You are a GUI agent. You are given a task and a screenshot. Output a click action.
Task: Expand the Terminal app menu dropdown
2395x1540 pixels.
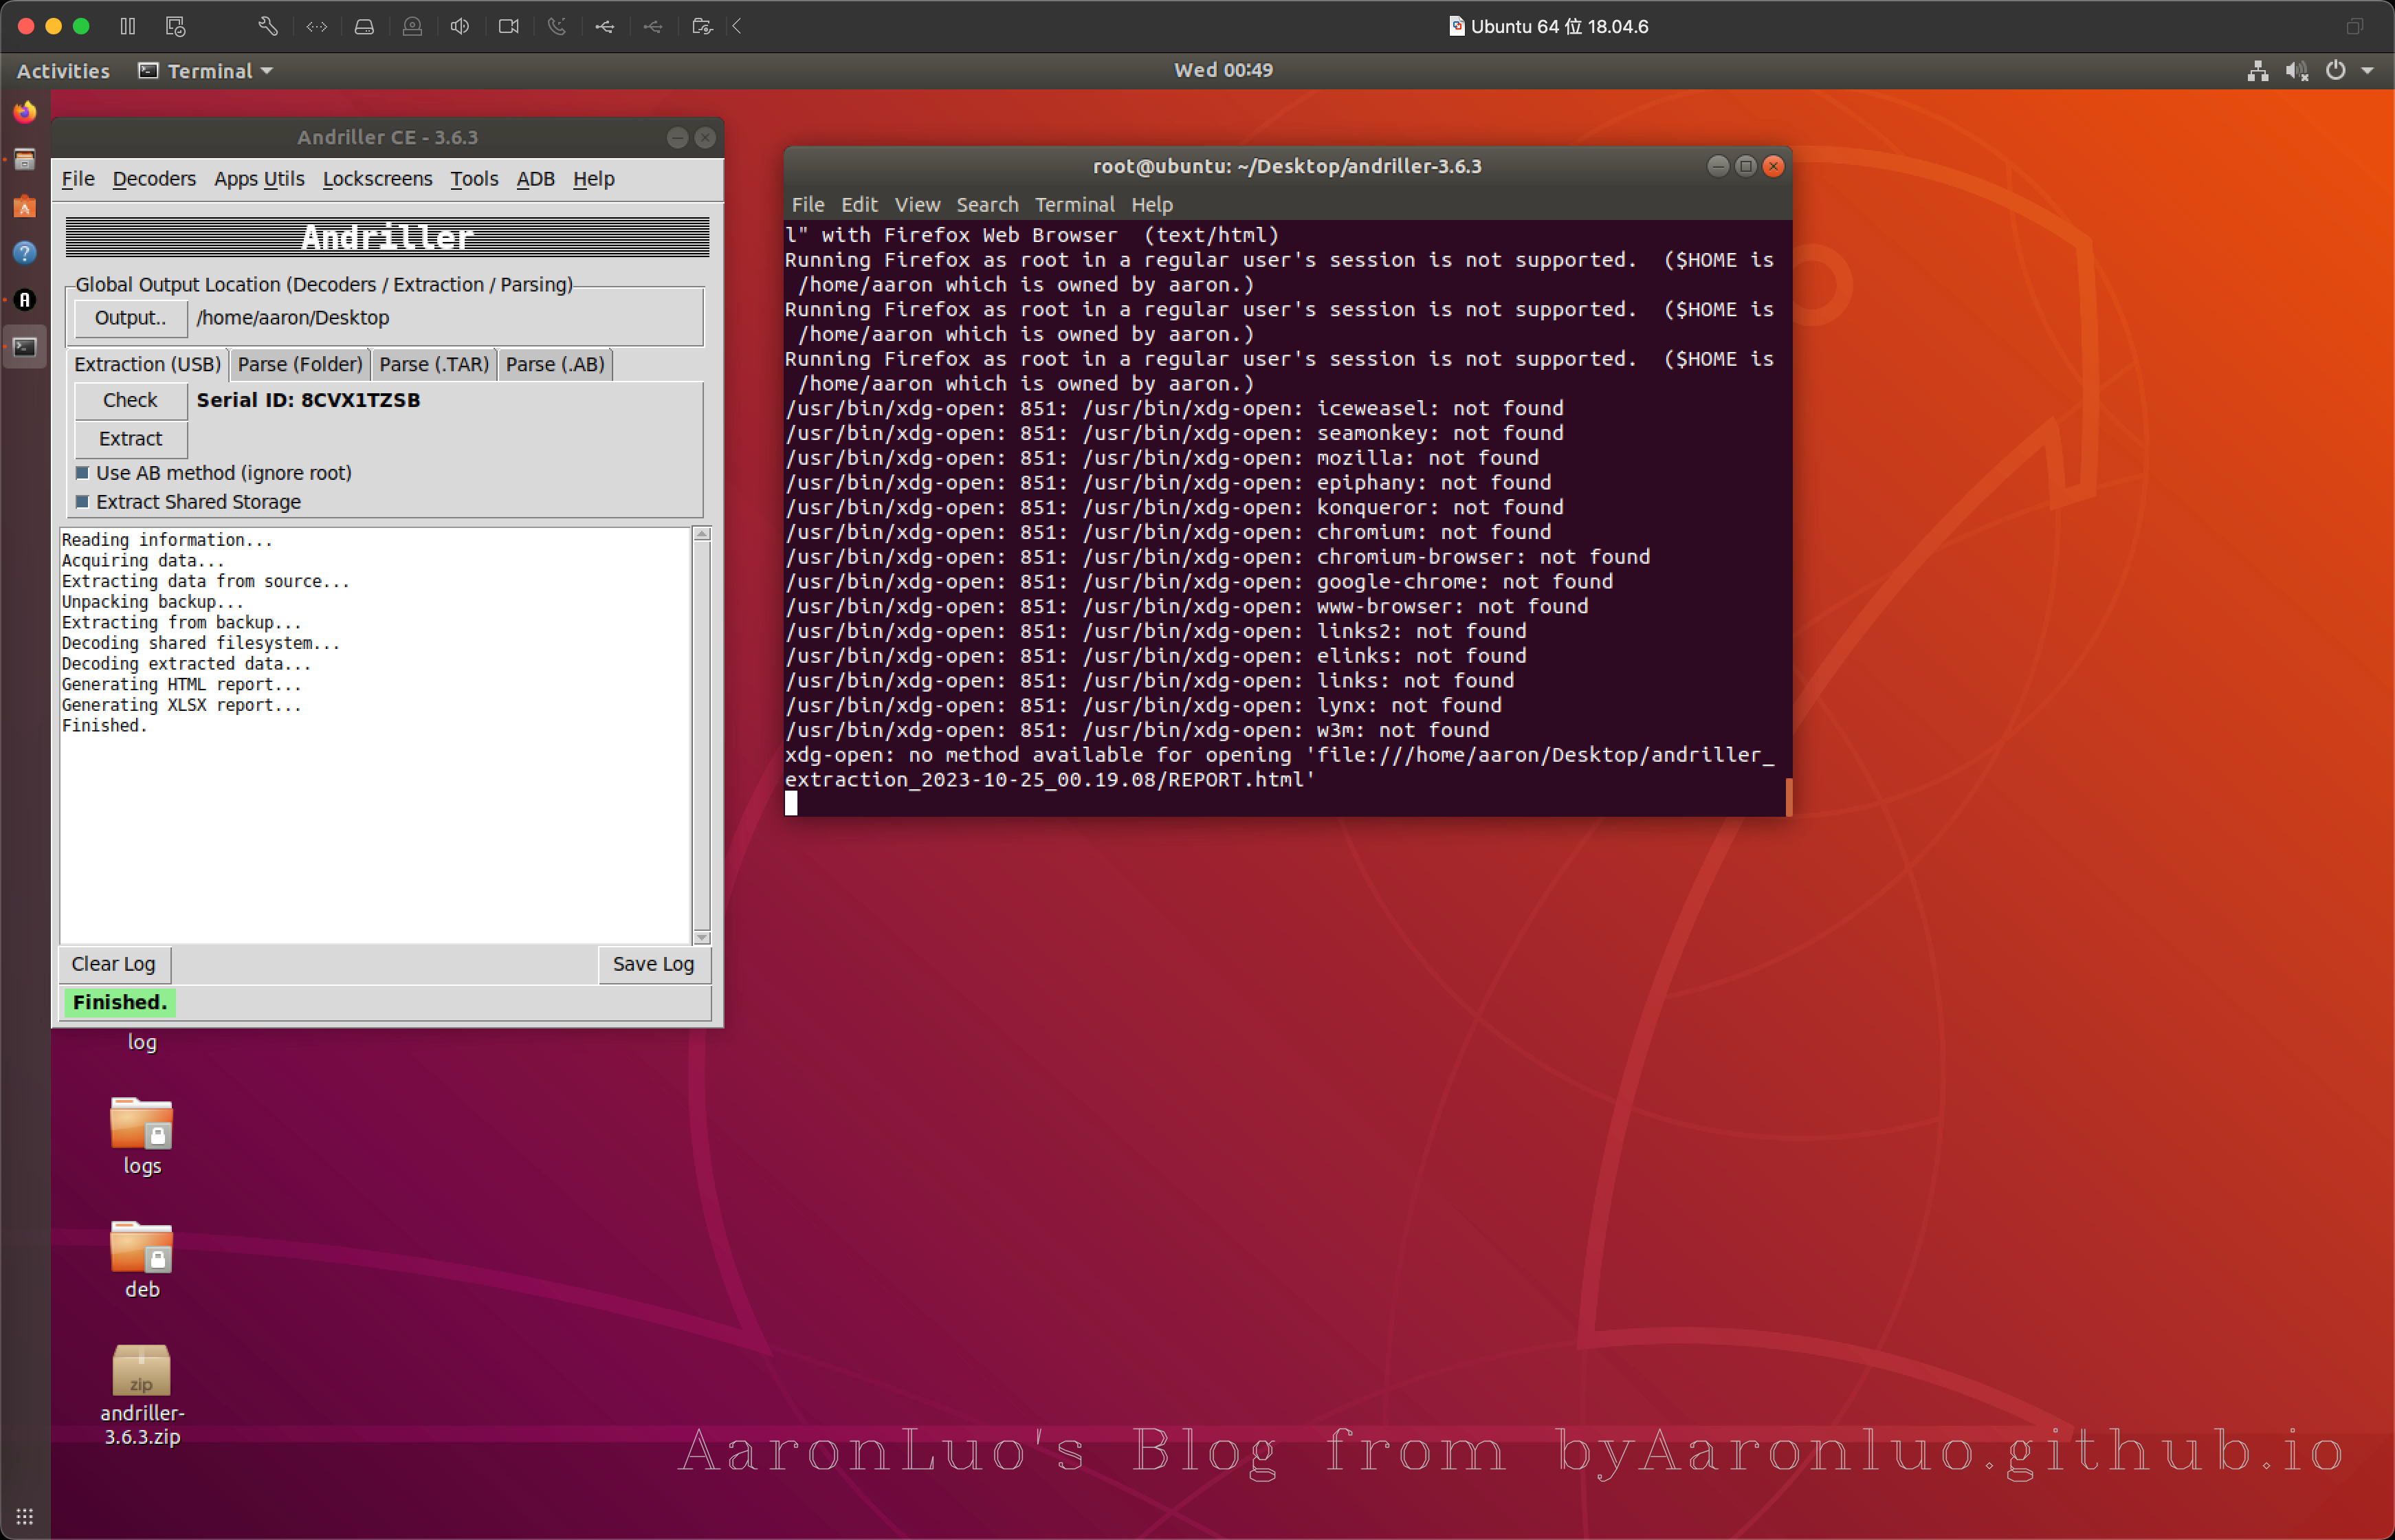coord(267,71)
